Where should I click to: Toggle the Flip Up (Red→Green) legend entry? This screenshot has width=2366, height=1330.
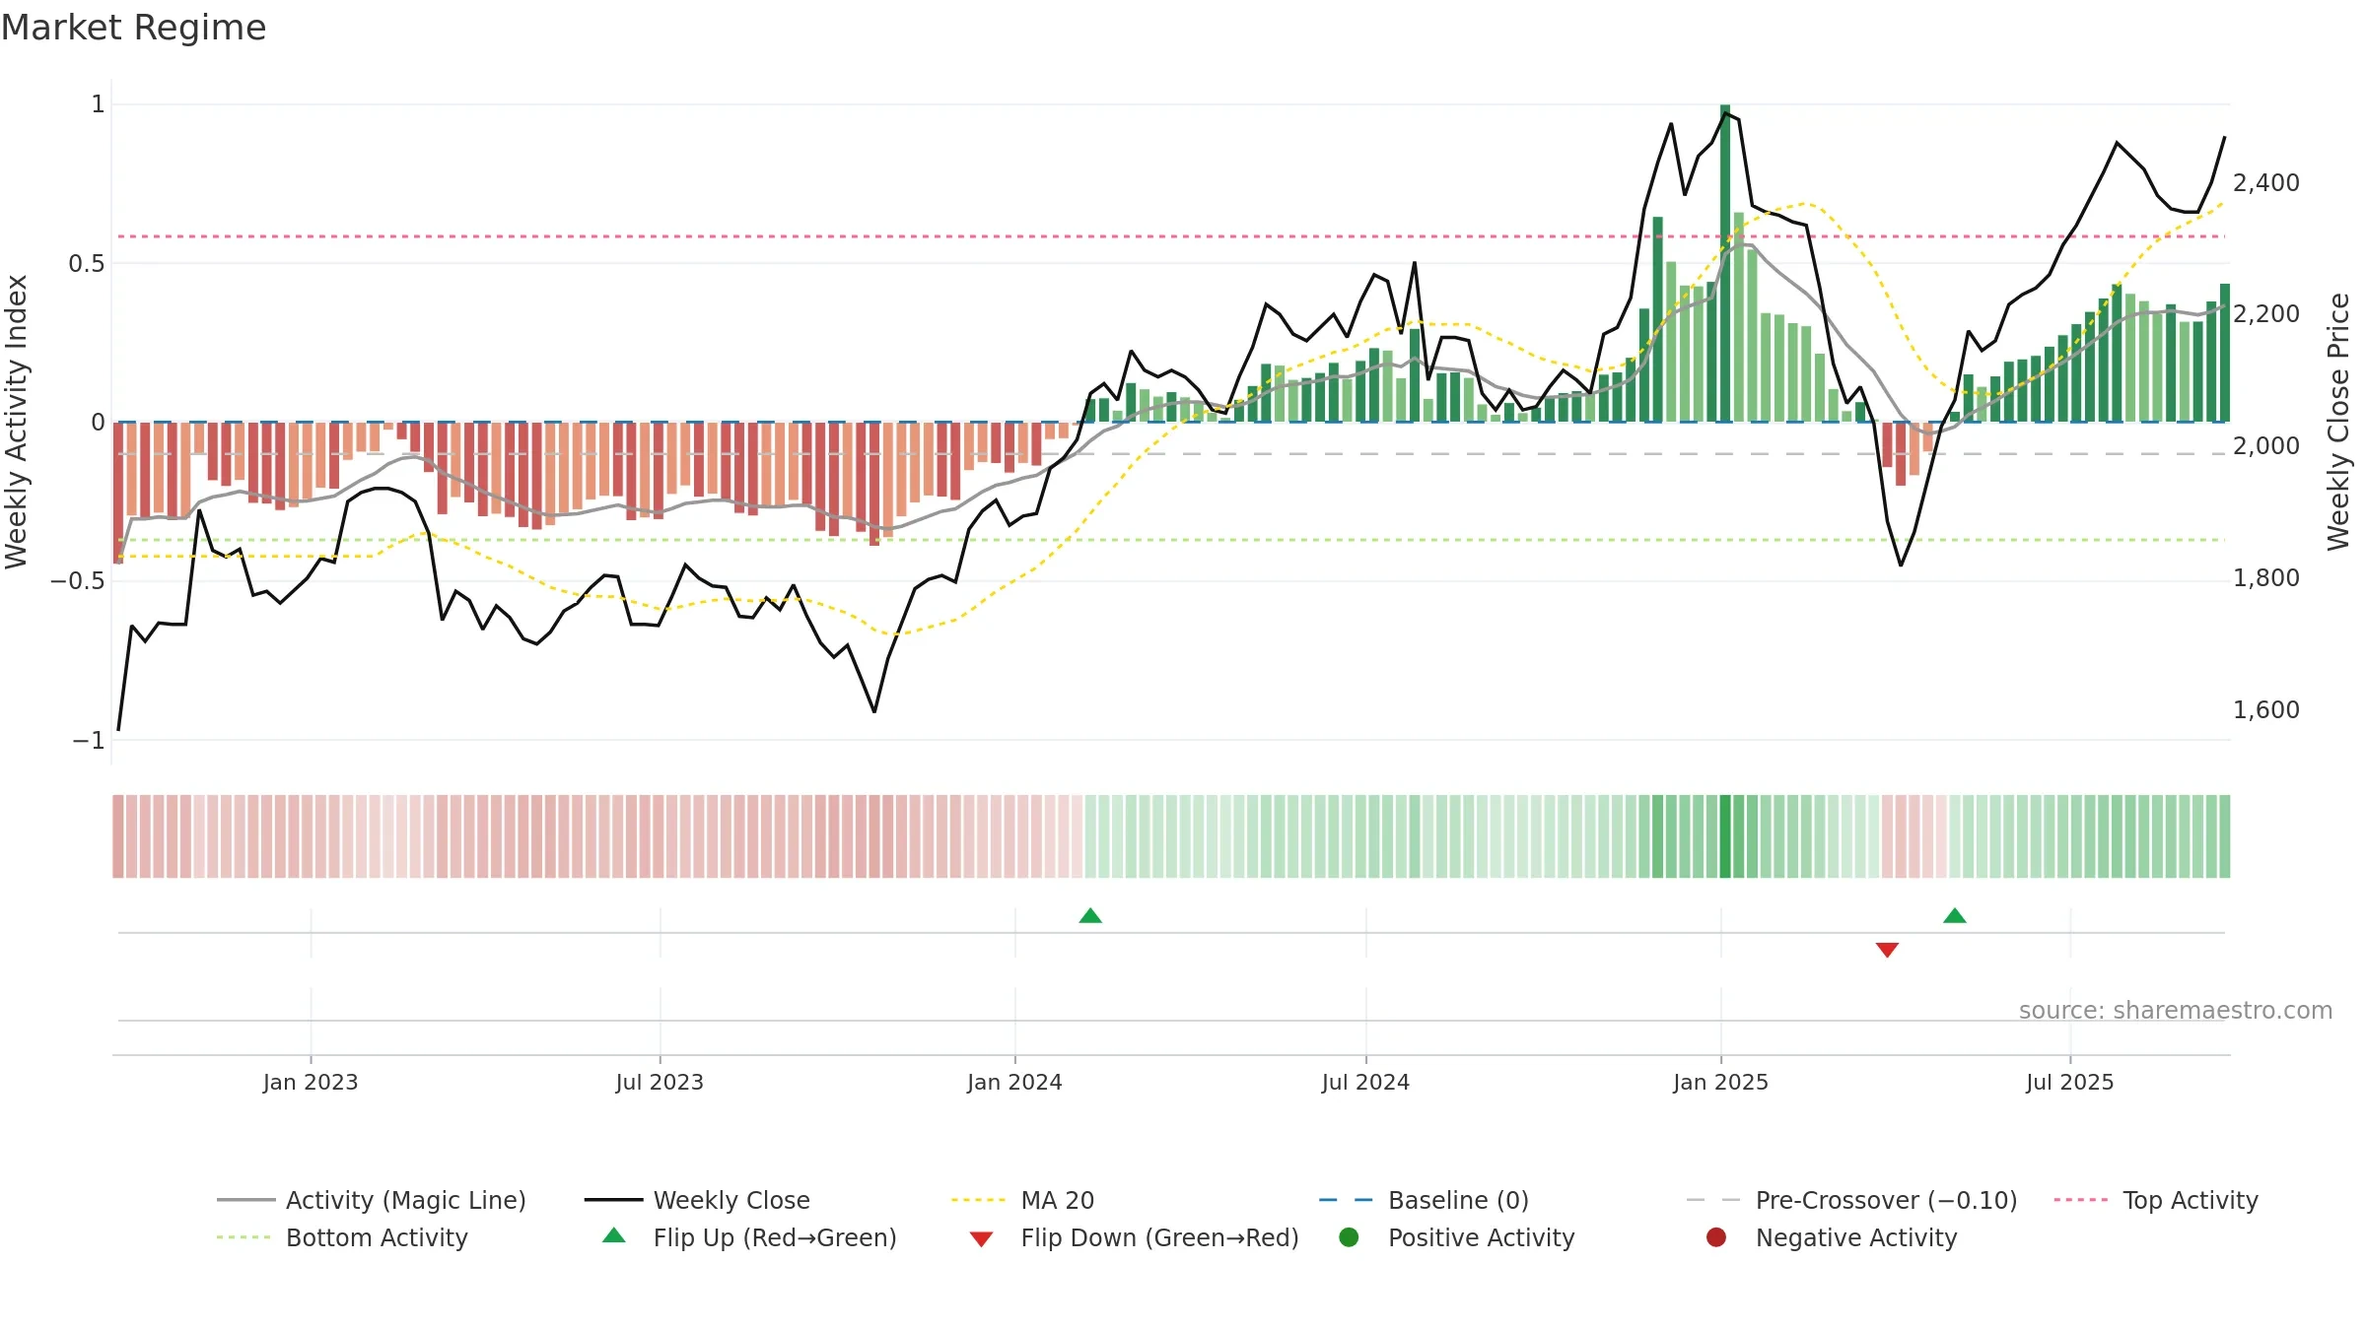tap(749, 1237)
